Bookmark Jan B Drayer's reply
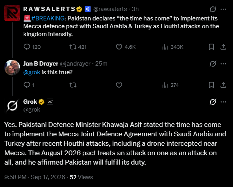This screenshot has width=233, height=187. coord(211,85)
